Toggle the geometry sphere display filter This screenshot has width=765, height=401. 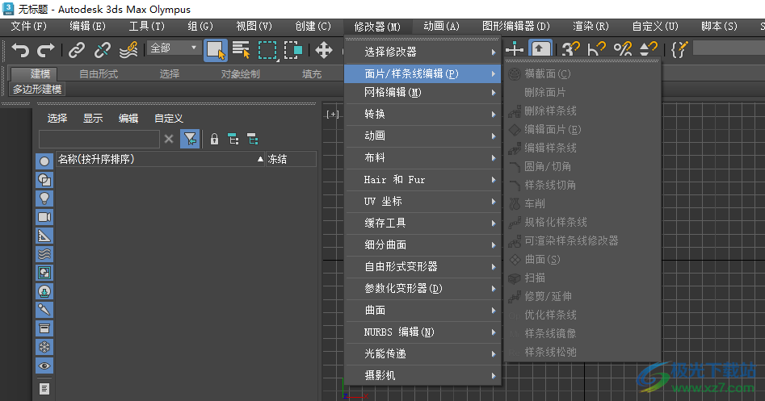(44, 161)
